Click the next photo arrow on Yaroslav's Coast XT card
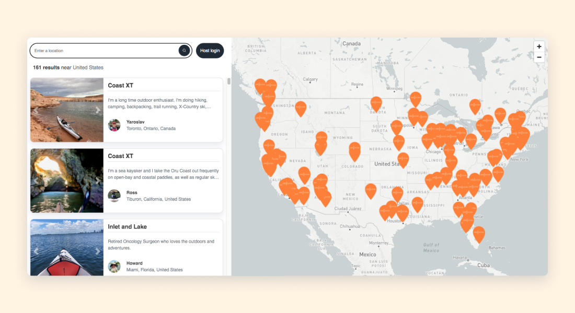575x313 pixels. tap(98, 110)
